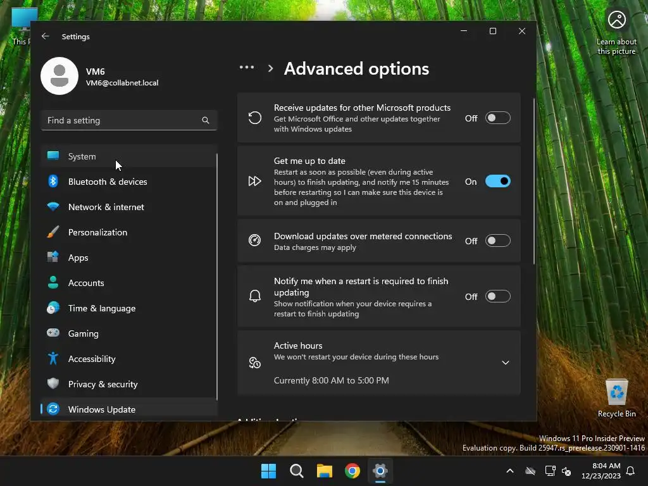Show hidden icons tray chevron
This screenshot has width=648, height=486.
[510, 471]
